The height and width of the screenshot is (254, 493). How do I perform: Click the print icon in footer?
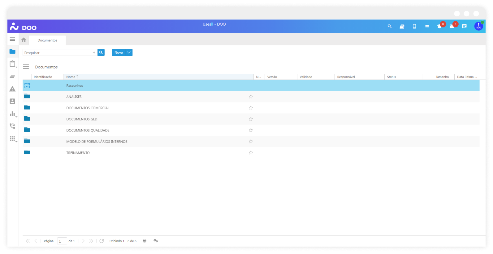click(145, 241)
